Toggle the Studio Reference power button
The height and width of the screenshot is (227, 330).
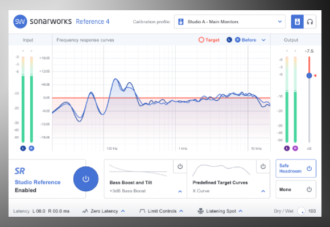click(86, 179)
